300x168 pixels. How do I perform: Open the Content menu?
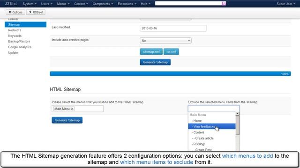coord(81,4)
